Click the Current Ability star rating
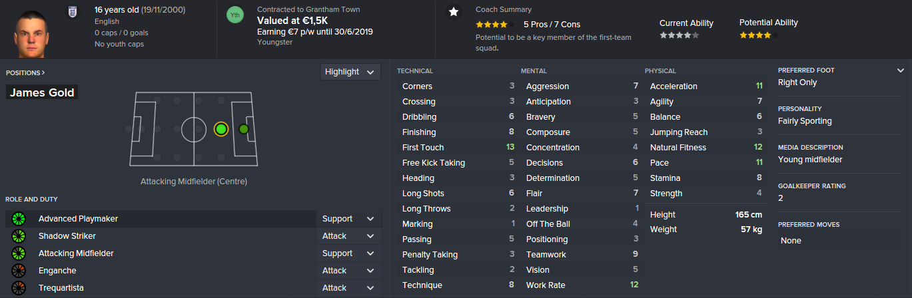 coord(679,35)
